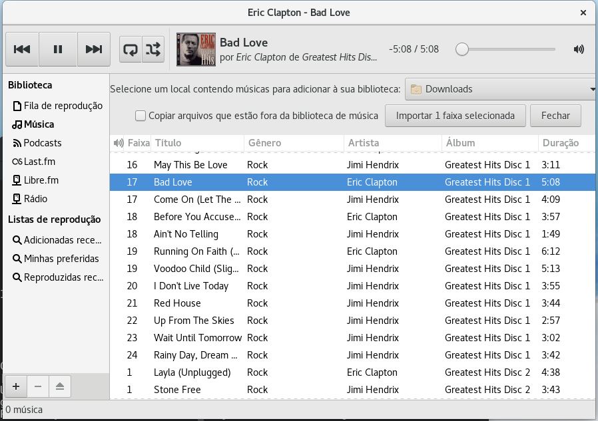Click the add playlist plus button

[16, 386]
